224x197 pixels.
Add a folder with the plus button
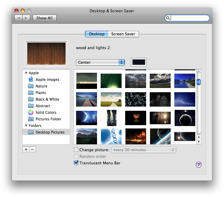(26, 149)
